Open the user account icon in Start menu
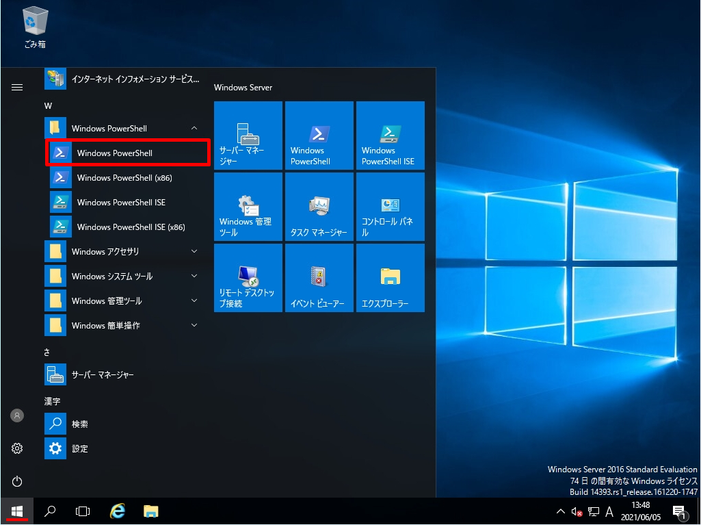The width and height of the screenshot is (701, 525). [17, 415]
